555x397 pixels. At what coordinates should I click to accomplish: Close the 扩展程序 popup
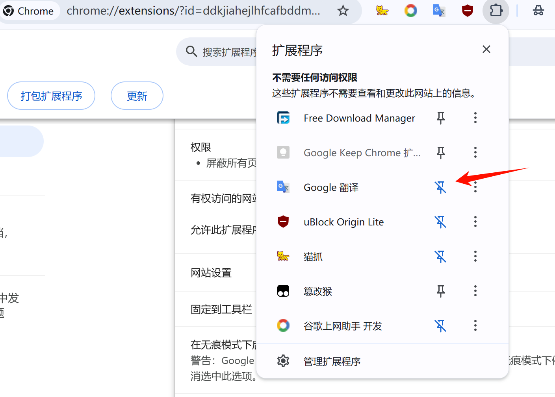pyautogui.click(x=486, y=49)
